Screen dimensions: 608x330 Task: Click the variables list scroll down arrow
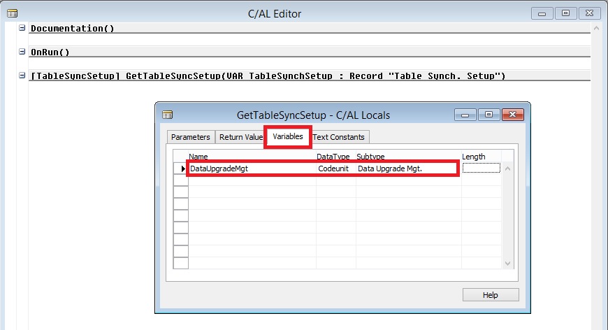[x=508, y=264]
